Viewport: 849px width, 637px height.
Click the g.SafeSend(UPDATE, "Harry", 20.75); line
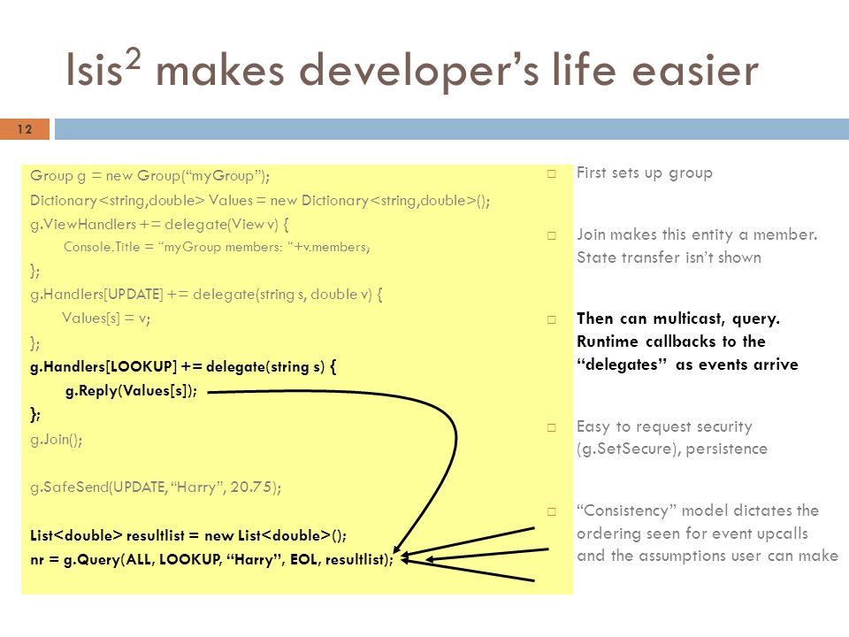pos(156,487)
